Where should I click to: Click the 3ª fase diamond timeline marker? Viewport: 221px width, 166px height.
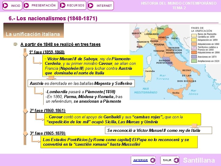click(x=25, y=133)
